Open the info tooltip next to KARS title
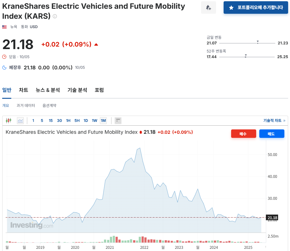 tap(54, 16)
